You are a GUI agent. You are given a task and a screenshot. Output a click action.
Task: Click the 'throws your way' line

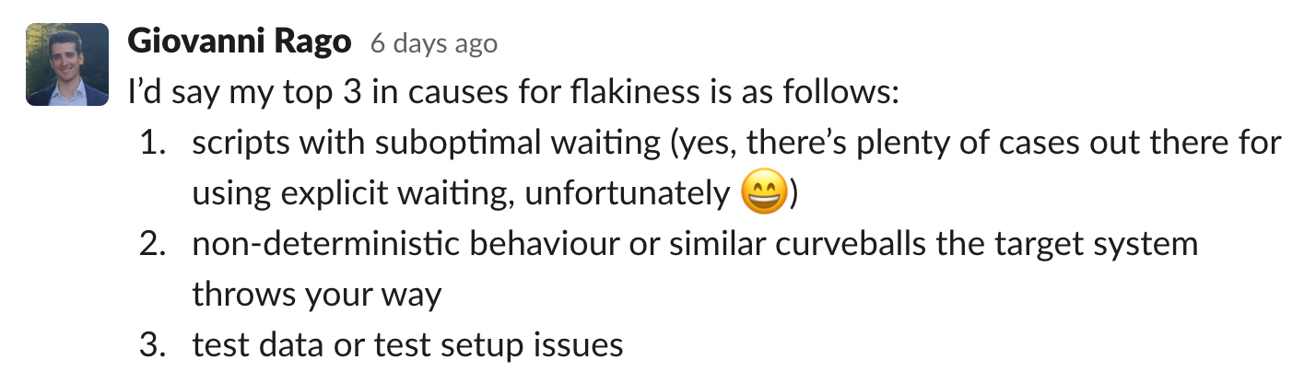[x=317, y=296]
